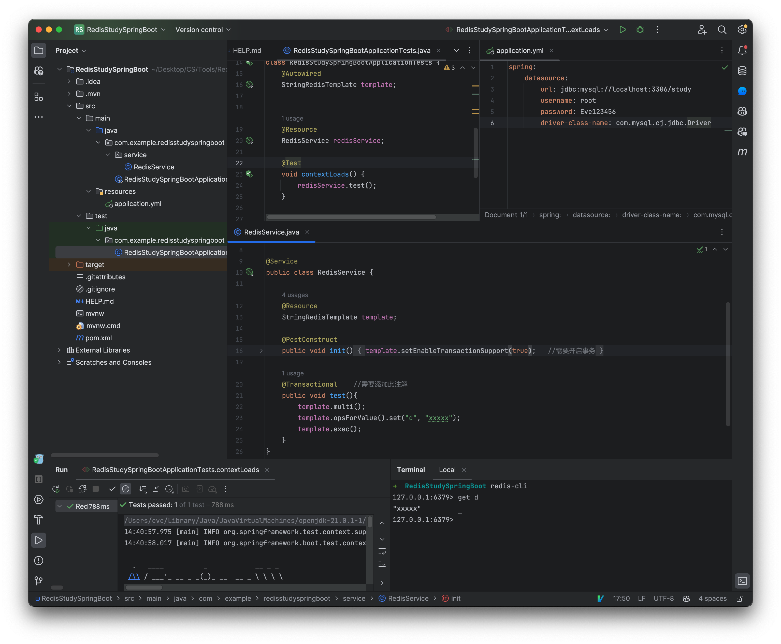781x644 pixels.
Task: Open the RedisStudySpringBoot project dropdown
Action: coord(120,30)
